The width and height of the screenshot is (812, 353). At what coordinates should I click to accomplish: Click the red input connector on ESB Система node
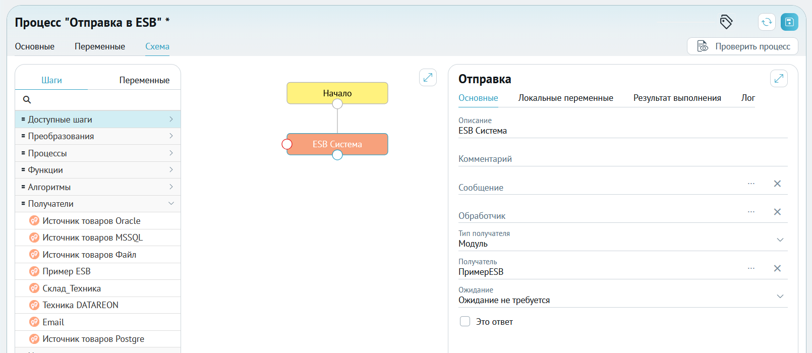287,144
